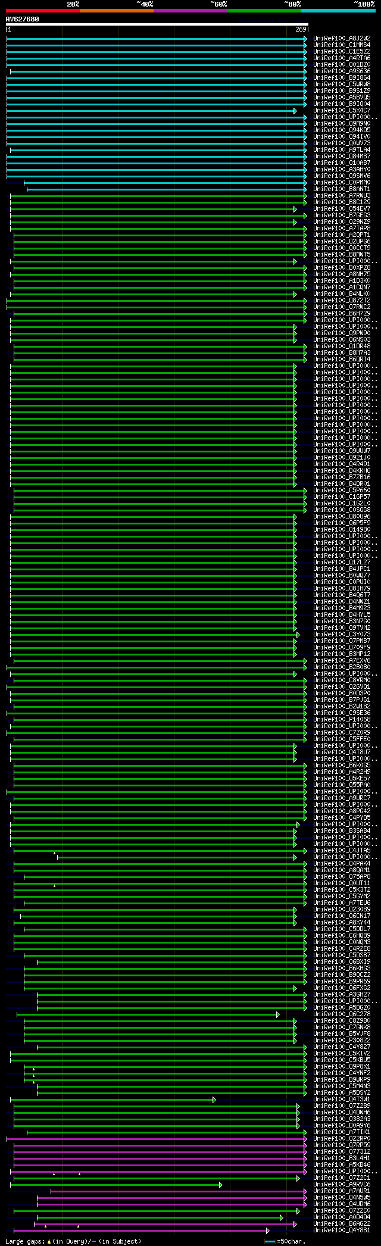Click label UniRef100_B3MP12
381x1246 pixels.
pos(342,654)
